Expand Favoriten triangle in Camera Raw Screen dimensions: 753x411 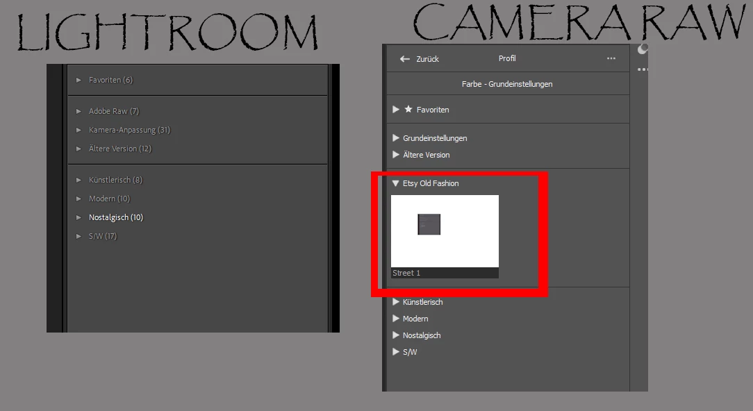[x=396, y=110]
